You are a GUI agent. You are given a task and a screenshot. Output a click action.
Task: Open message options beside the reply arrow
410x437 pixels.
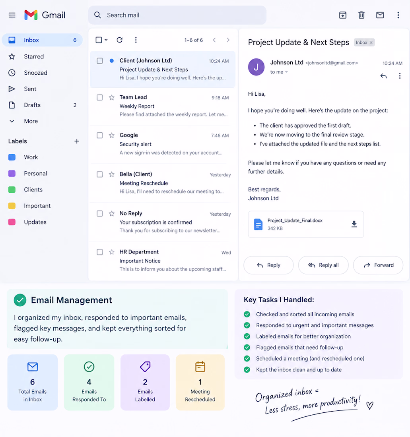pos(400,76)
